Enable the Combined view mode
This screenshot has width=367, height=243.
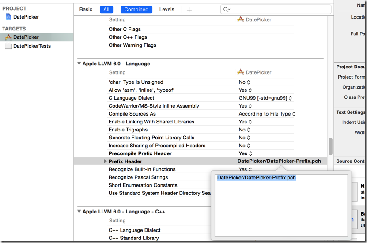[136, 10]
